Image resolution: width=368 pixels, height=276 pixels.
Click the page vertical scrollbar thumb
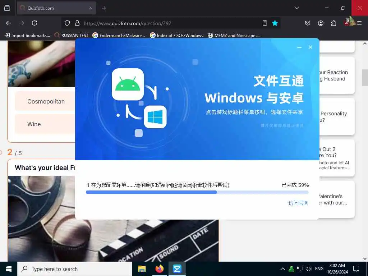pos(365,78)
